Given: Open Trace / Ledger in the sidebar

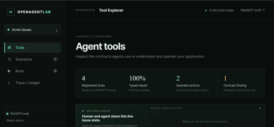Looking at the screenshot, I should (33, 83).
